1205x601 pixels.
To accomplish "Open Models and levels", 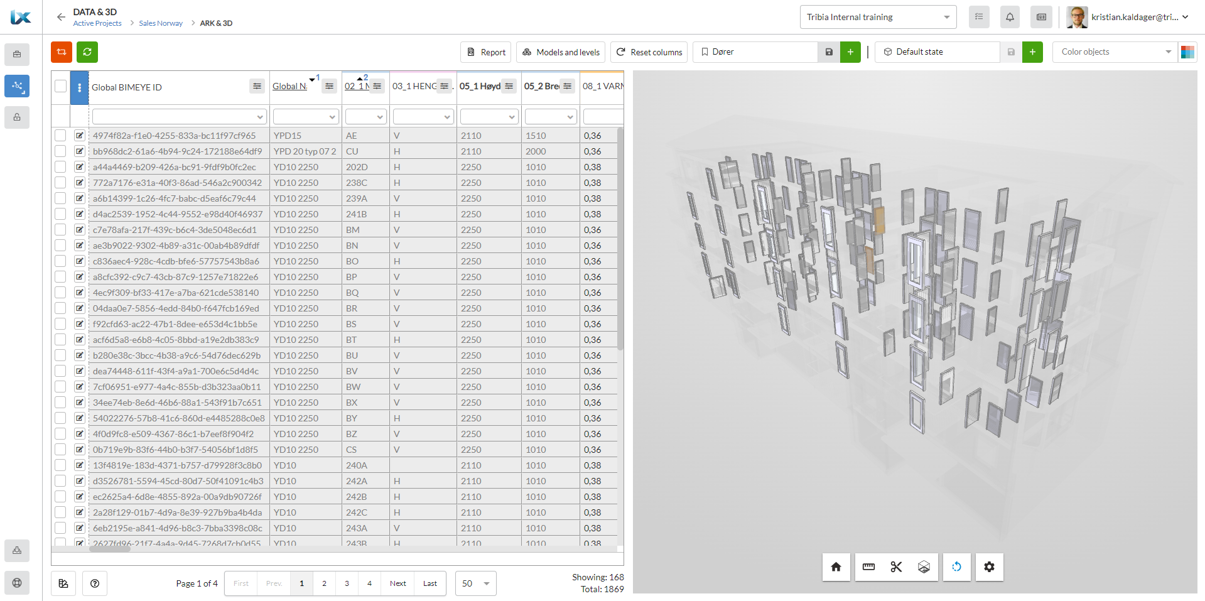I will click(x=561, y=52).
